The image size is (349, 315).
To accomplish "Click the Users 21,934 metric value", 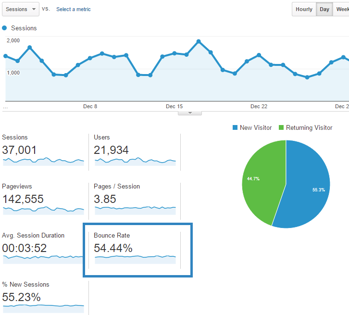I will coord(112,150).
